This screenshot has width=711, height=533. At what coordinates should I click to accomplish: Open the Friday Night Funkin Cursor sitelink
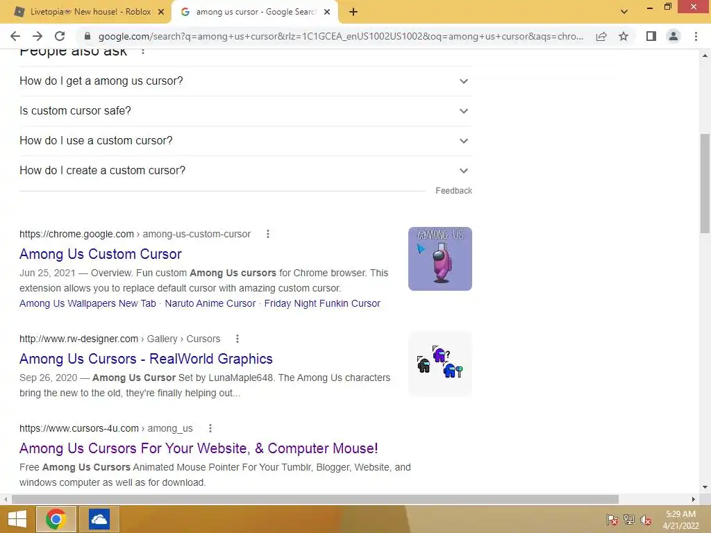coord(322,303)
